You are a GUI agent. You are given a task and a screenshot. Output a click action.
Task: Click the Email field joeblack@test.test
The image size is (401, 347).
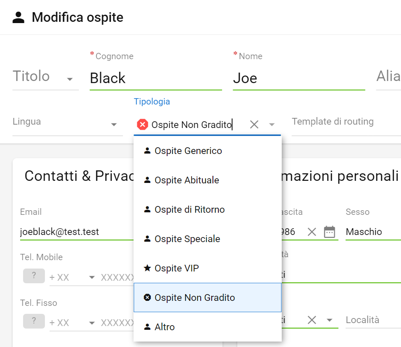tap(77, 232)
